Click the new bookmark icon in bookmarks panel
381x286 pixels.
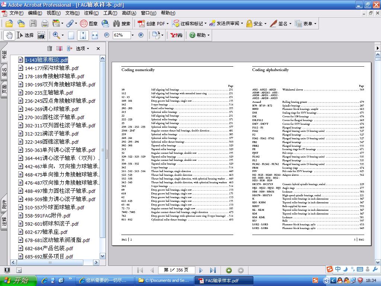pyautogui.click(x=60, y=48)
